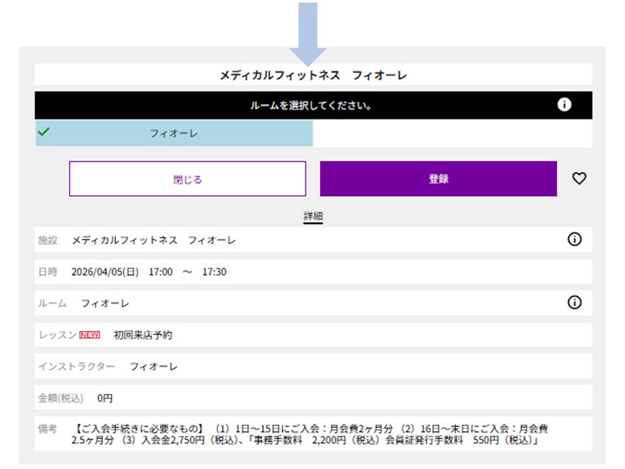Screen dimensions: 625x469
Task: Click the ルーム row's フィオーレ value
Action: pos(105,304)
